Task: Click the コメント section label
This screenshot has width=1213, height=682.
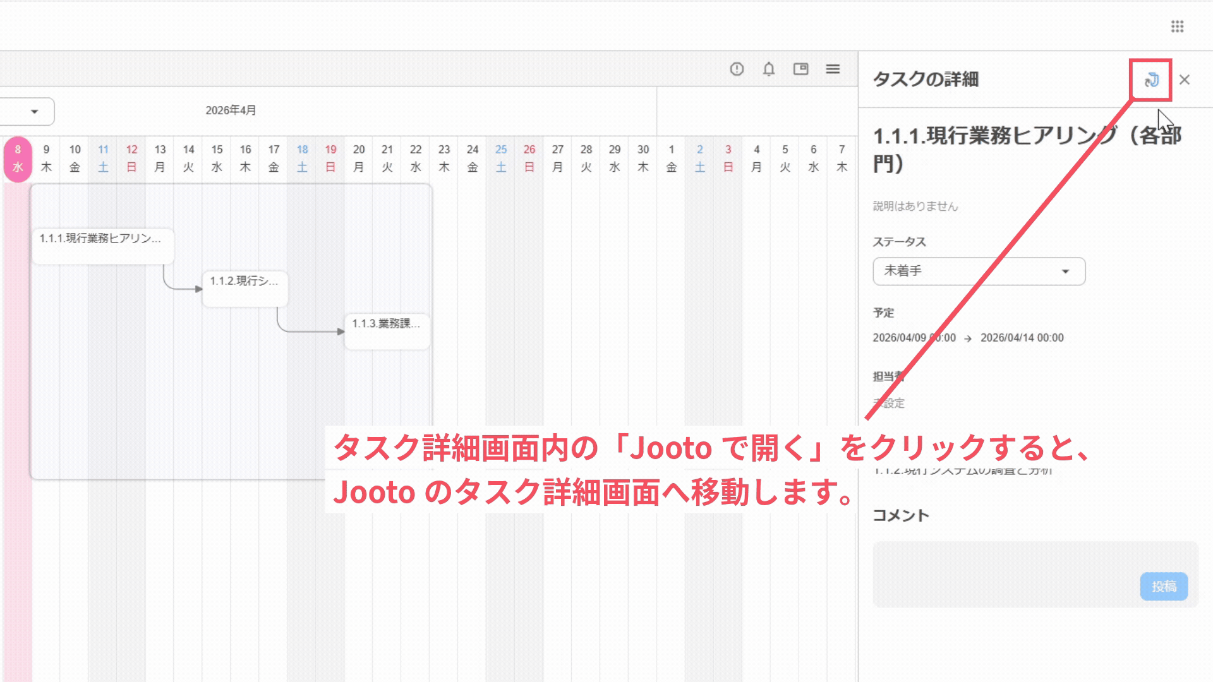Action: point(901,515)
